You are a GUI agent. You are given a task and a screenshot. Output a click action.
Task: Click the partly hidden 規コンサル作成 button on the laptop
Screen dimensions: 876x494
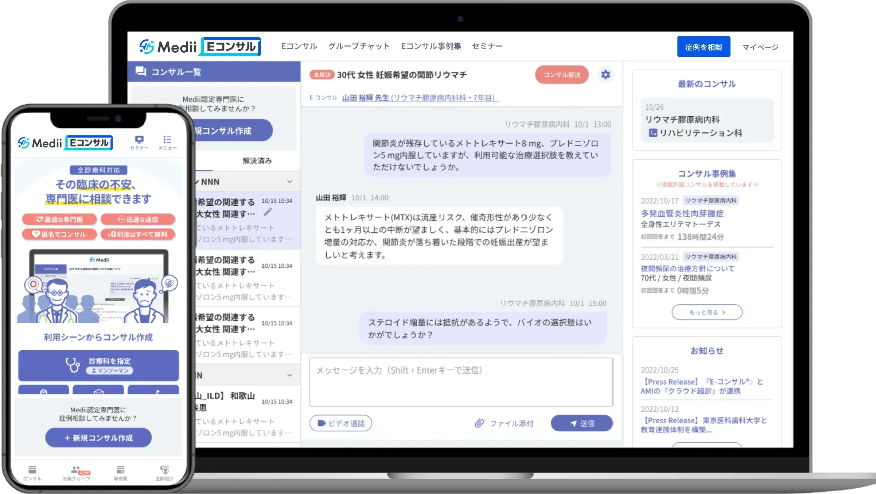coord(233,131)
